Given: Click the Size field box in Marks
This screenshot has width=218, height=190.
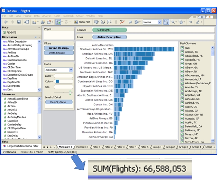Looking at the screenshot, I should [64, 87].
